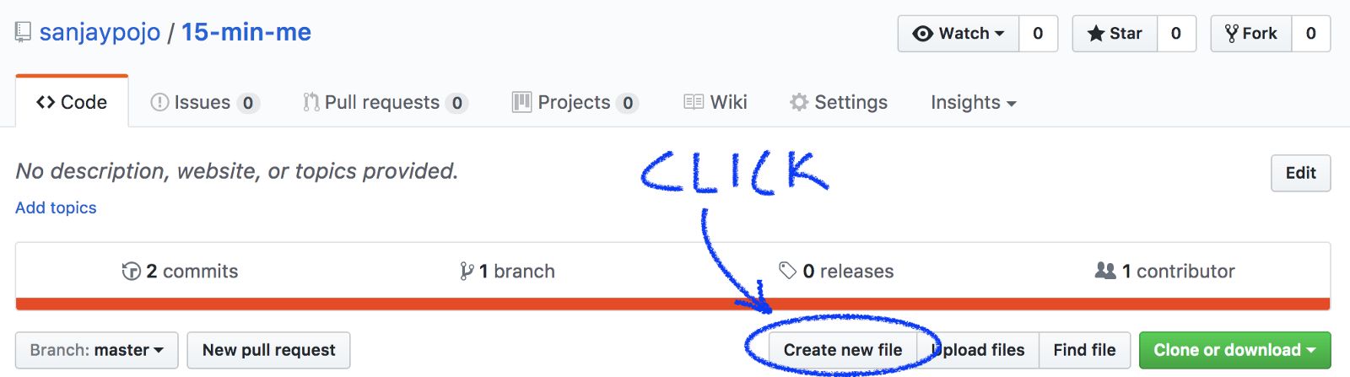Click the Add topics link
The width and height of the screenshot is (1350, 377).
click(x=56, y=207)
